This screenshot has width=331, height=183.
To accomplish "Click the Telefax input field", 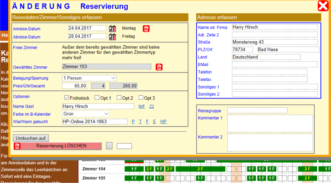I will pos(270,79).
